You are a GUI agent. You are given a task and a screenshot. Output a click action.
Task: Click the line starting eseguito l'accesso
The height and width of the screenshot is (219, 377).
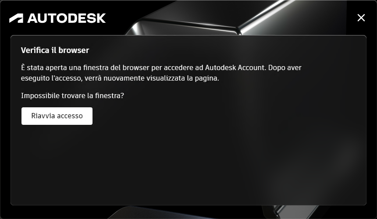[x=120, y=78]
